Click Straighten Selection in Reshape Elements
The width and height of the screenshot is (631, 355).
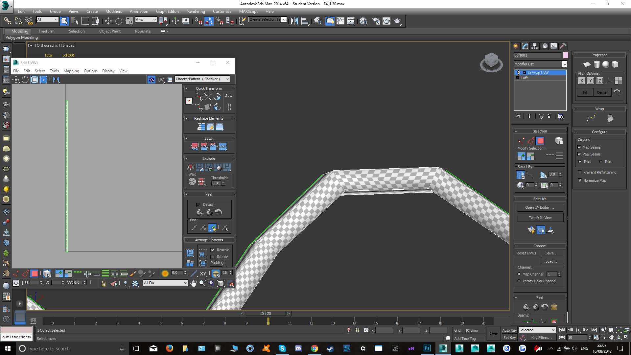201,127
